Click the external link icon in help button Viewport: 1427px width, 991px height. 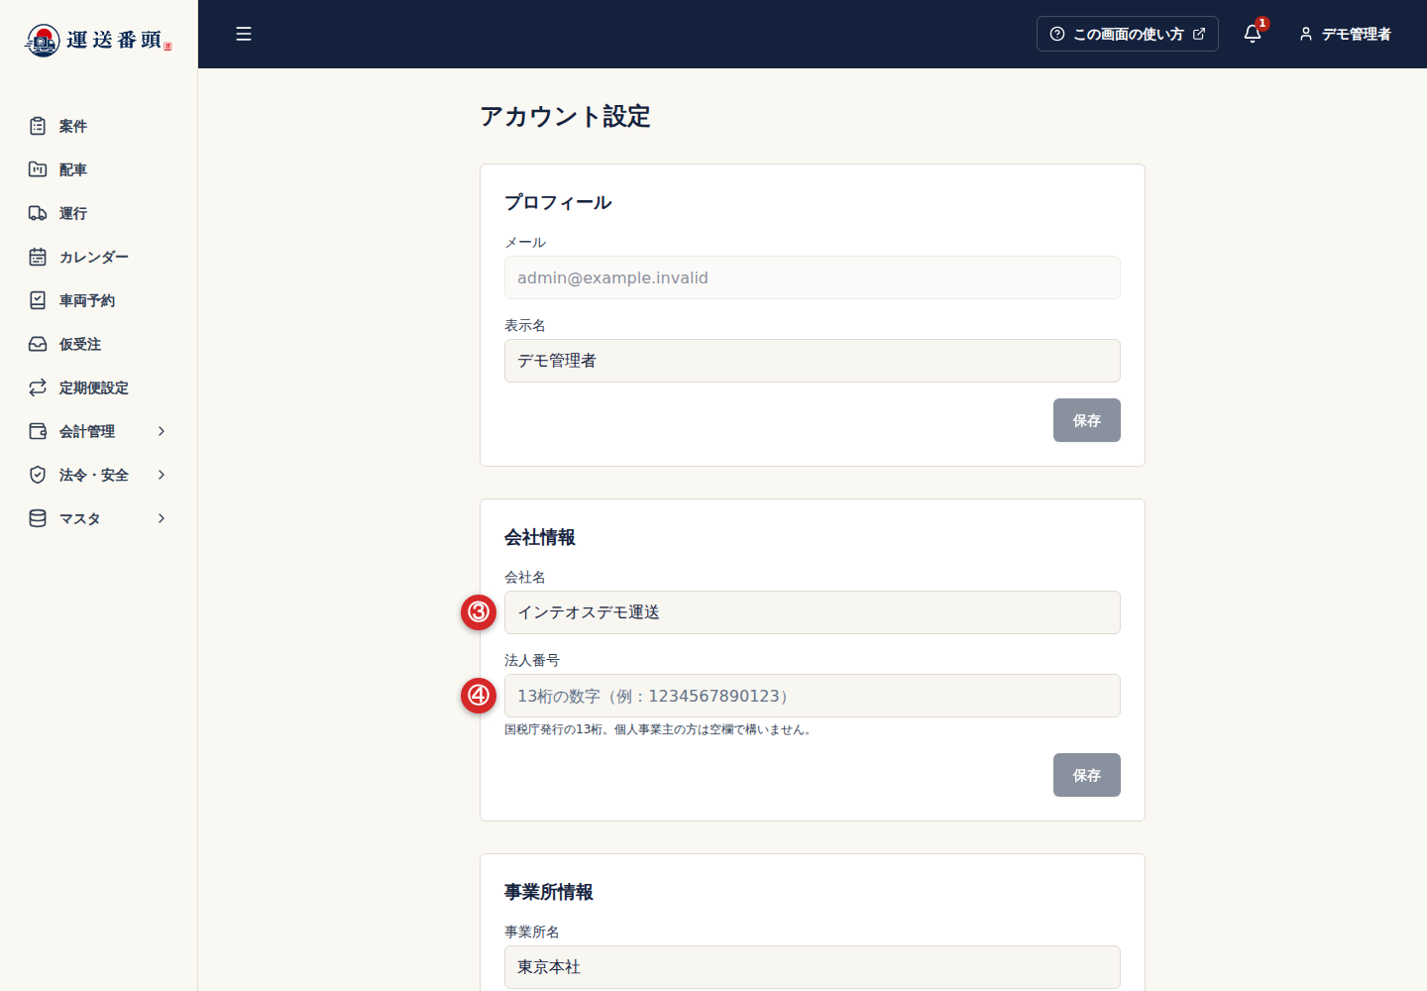1199,34
